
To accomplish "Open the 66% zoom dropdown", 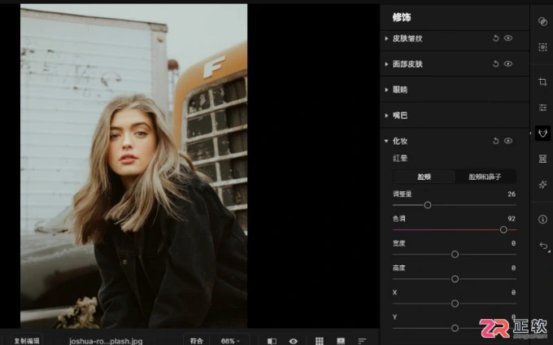I will (x=230, y=341).
